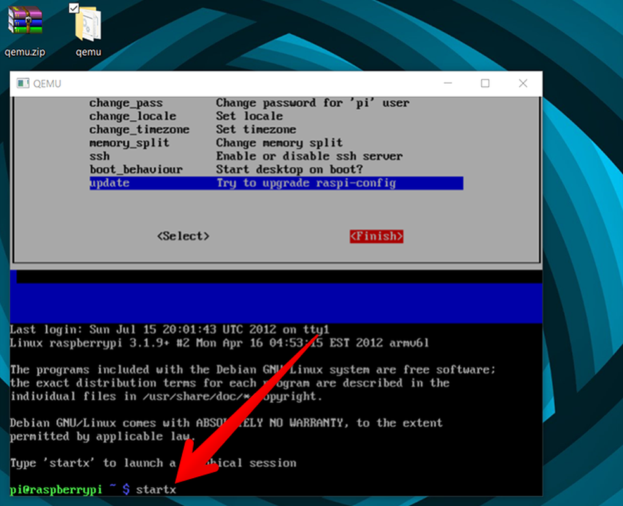Click the pi@raspberrypi prompt text
The width and height of the screenshot is (623, 506).
click(56, 490)
